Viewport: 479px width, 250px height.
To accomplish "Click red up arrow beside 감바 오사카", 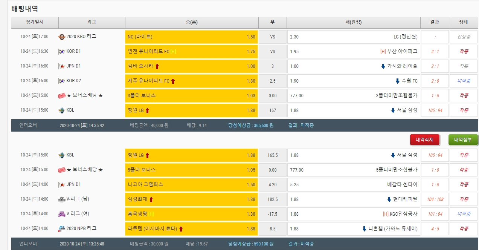I will coord(157,66).
